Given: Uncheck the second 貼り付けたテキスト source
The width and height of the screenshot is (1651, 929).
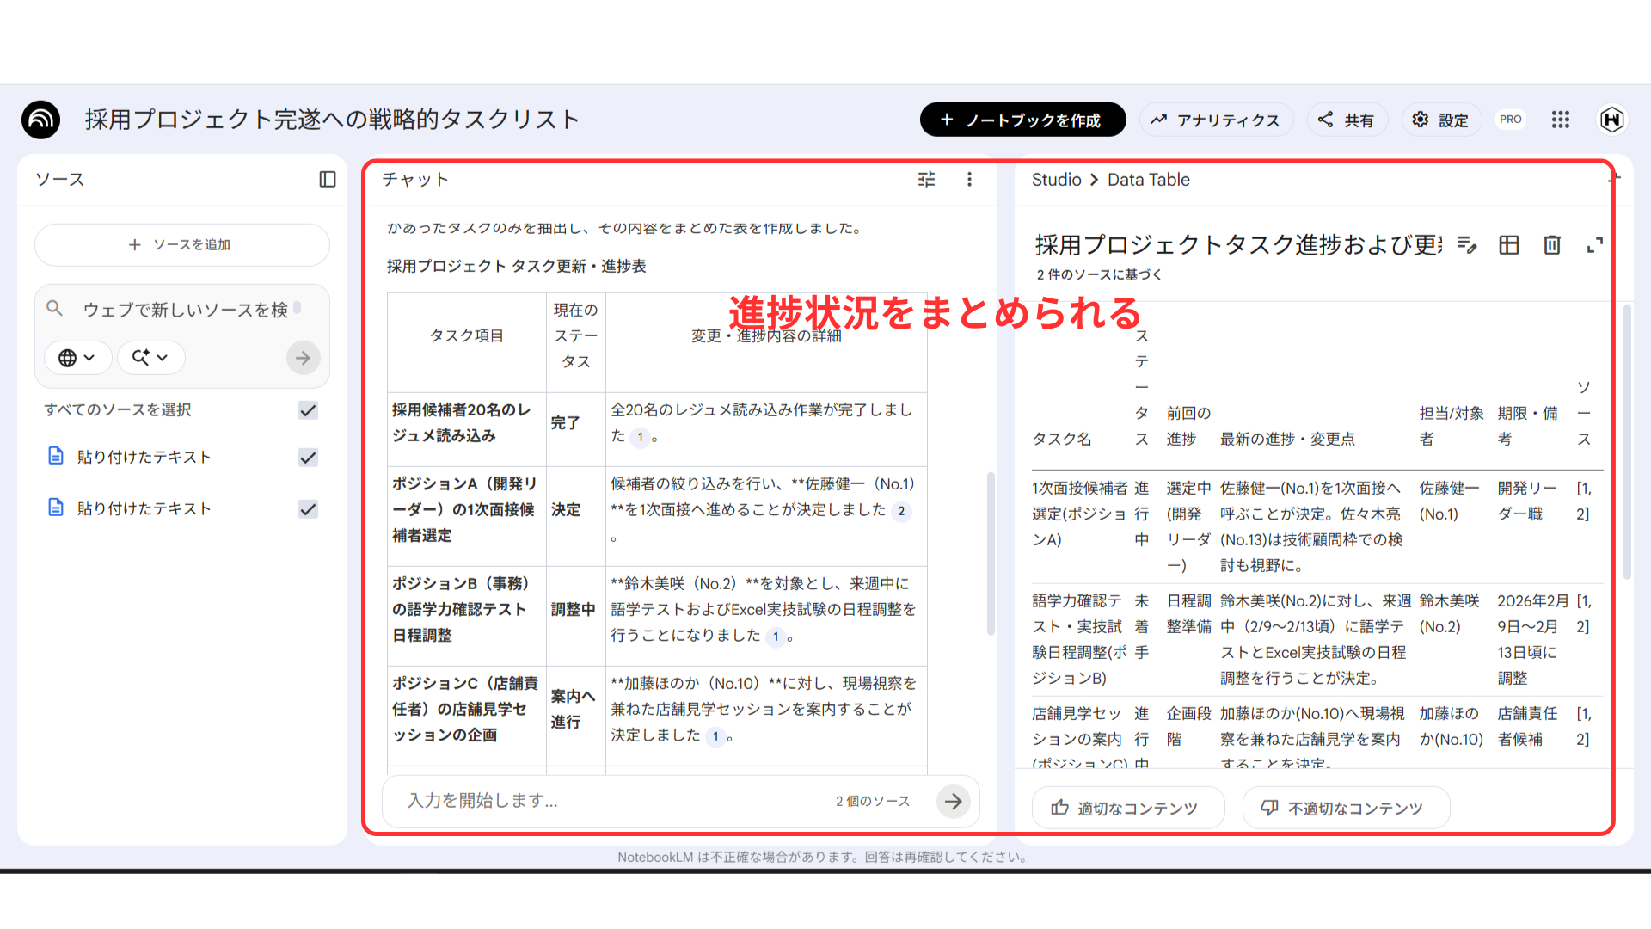Looking at the screenshot, I should point(308,508).
